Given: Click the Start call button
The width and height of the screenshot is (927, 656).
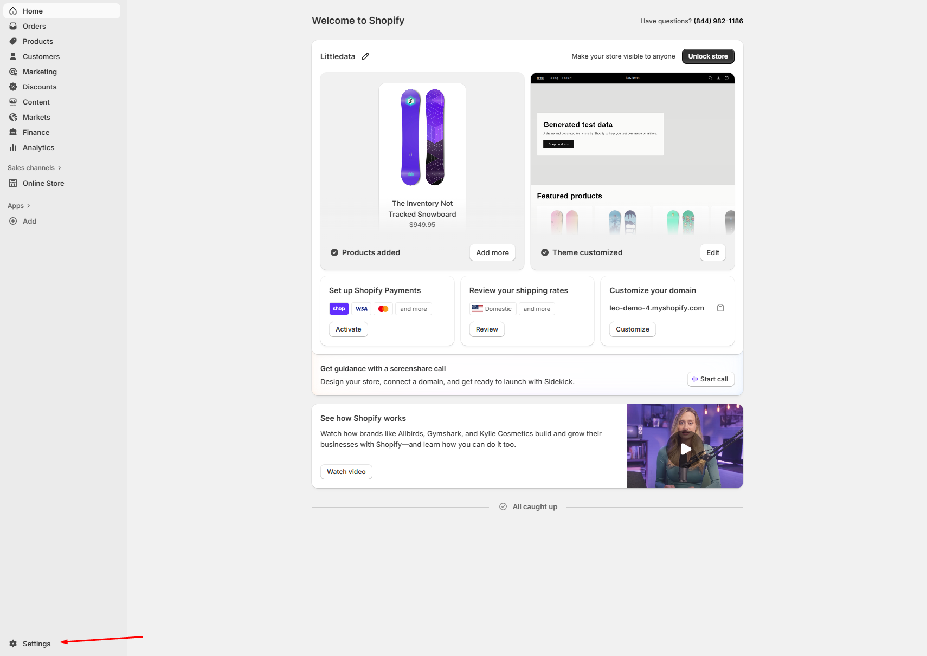Looking at the screenshot, I should click(x=711, y=379).
